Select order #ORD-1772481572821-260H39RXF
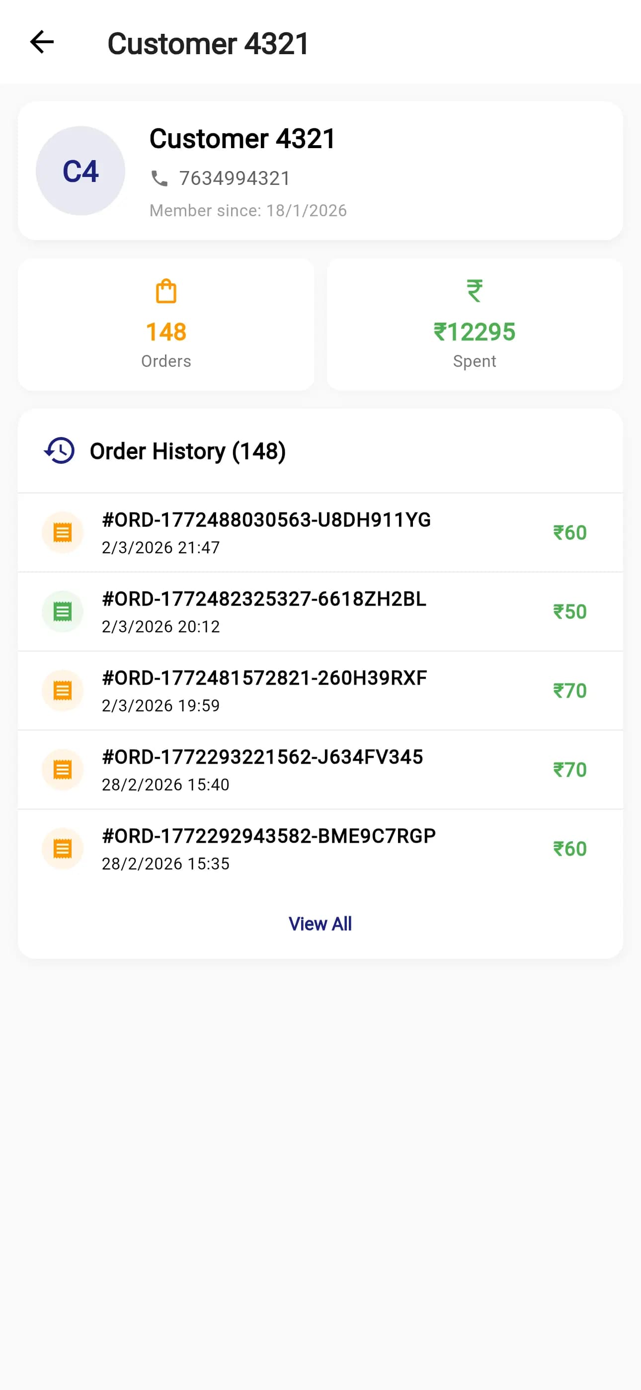The height and width of the screenshot is (1390, 641). tap(264, 678)
